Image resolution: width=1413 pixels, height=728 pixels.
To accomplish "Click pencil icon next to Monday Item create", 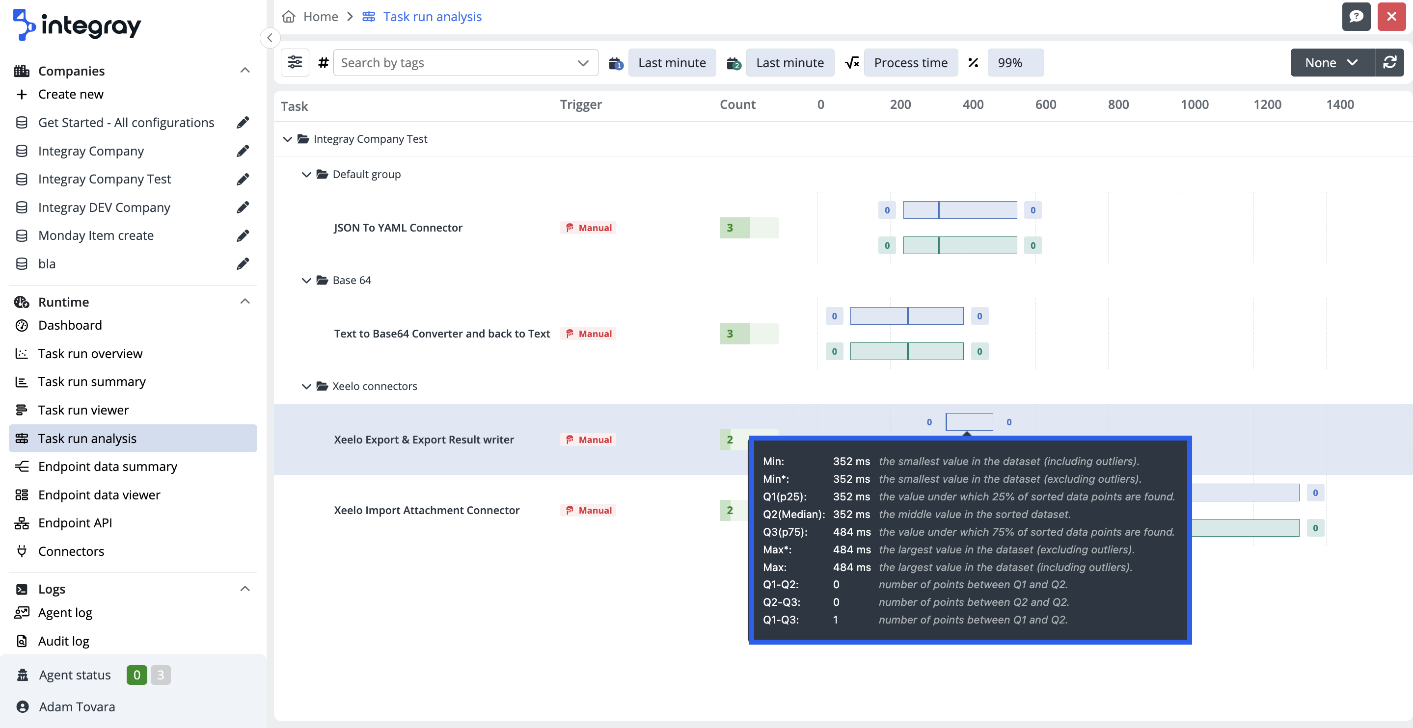I will click(243, 236).
